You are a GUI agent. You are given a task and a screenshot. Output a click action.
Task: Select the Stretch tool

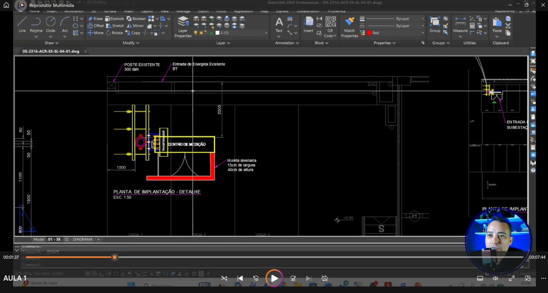click(115, 26)
